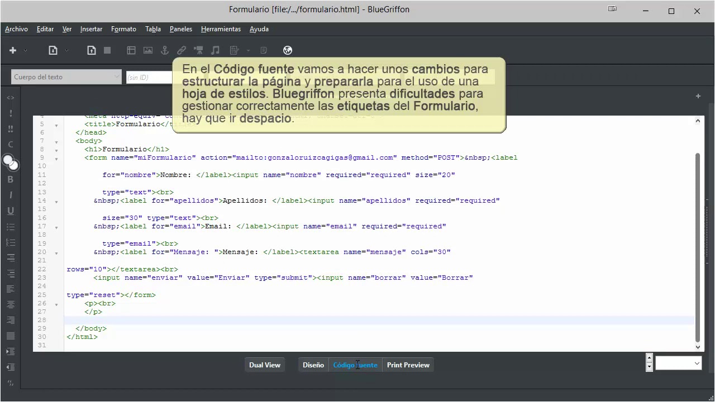
Task: Insert a link with the chain icon
Action: point(182,50)
